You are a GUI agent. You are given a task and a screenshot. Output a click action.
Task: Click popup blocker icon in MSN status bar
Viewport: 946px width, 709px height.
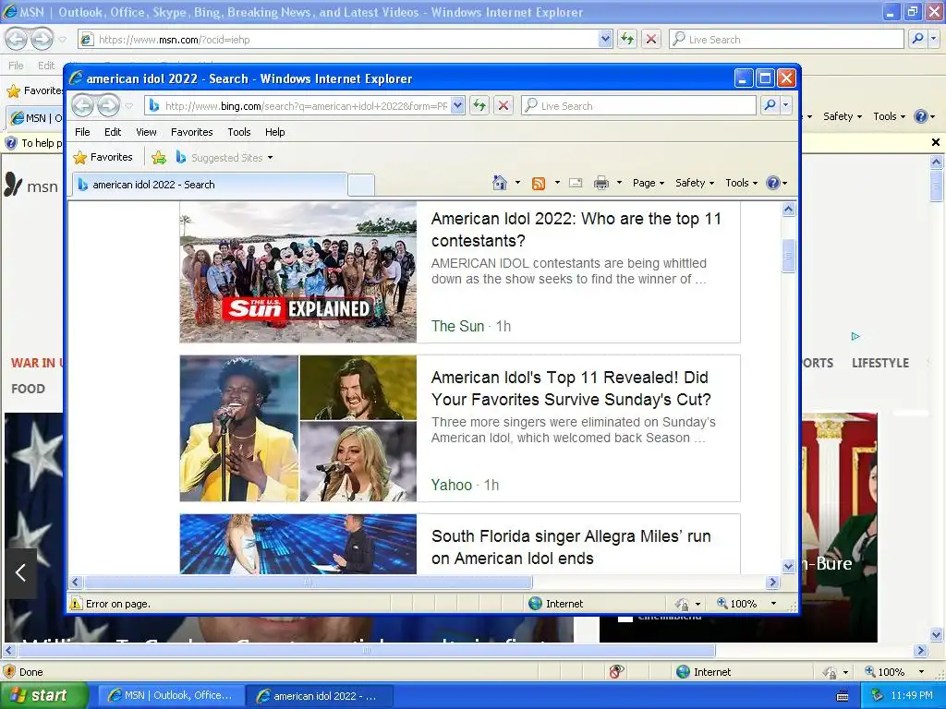(x=616, y=672)
